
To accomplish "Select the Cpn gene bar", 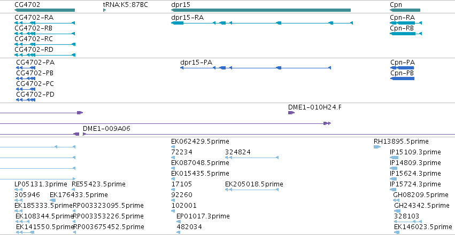I will pyautogui.click(x=405, y=10).
